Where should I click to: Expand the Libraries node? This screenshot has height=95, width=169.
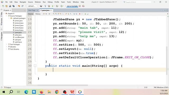(x=6, y=47)
